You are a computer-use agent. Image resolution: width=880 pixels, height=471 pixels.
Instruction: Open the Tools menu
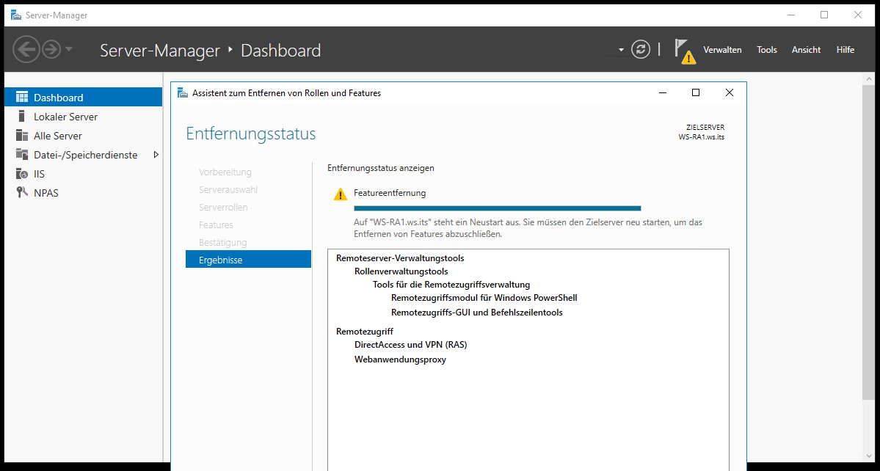coord(767,50)
